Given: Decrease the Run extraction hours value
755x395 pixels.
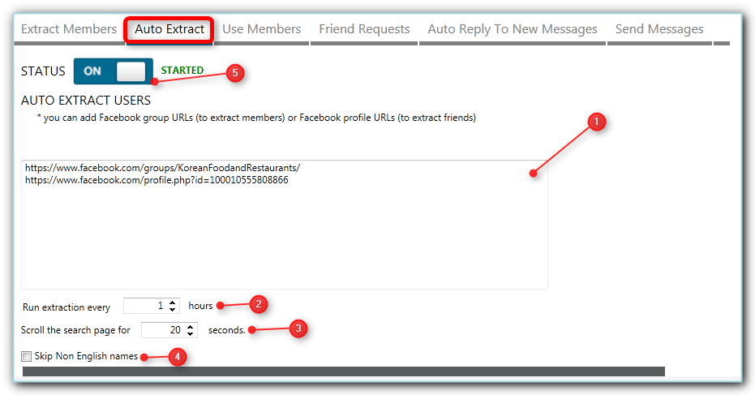Looking at the screenshot, I should coord(173,309).
